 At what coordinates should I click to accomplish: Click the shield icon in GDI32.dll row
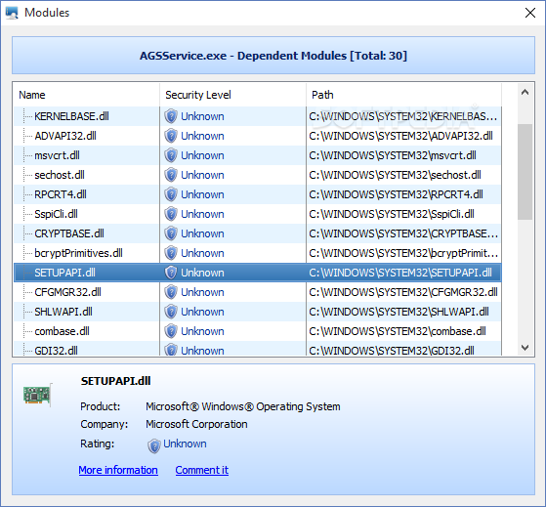[171, 350]
